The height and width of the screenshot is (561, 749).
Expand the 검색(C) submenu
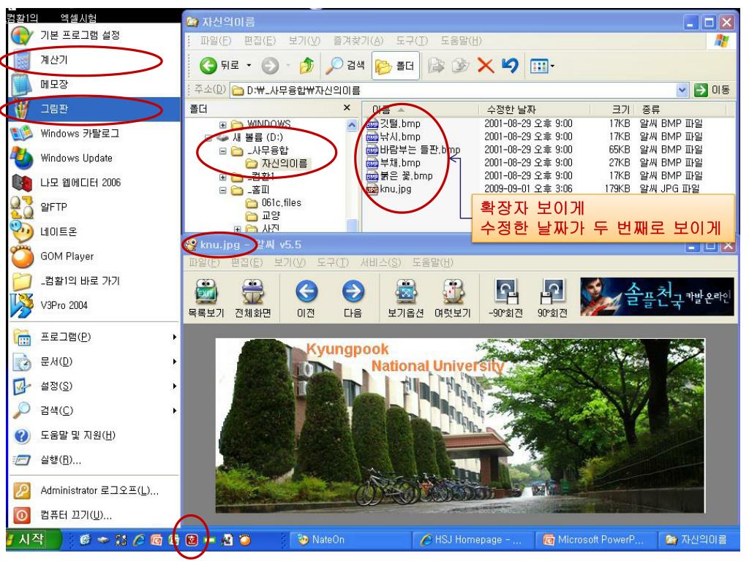(x=94, y=411)
